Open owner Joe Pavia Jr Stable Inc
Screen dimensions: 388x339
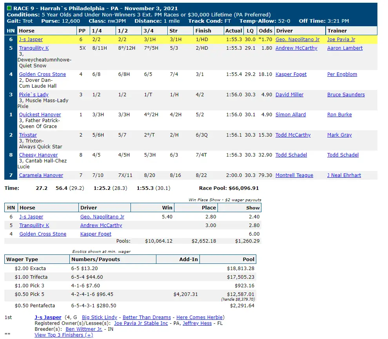[141, 323]
